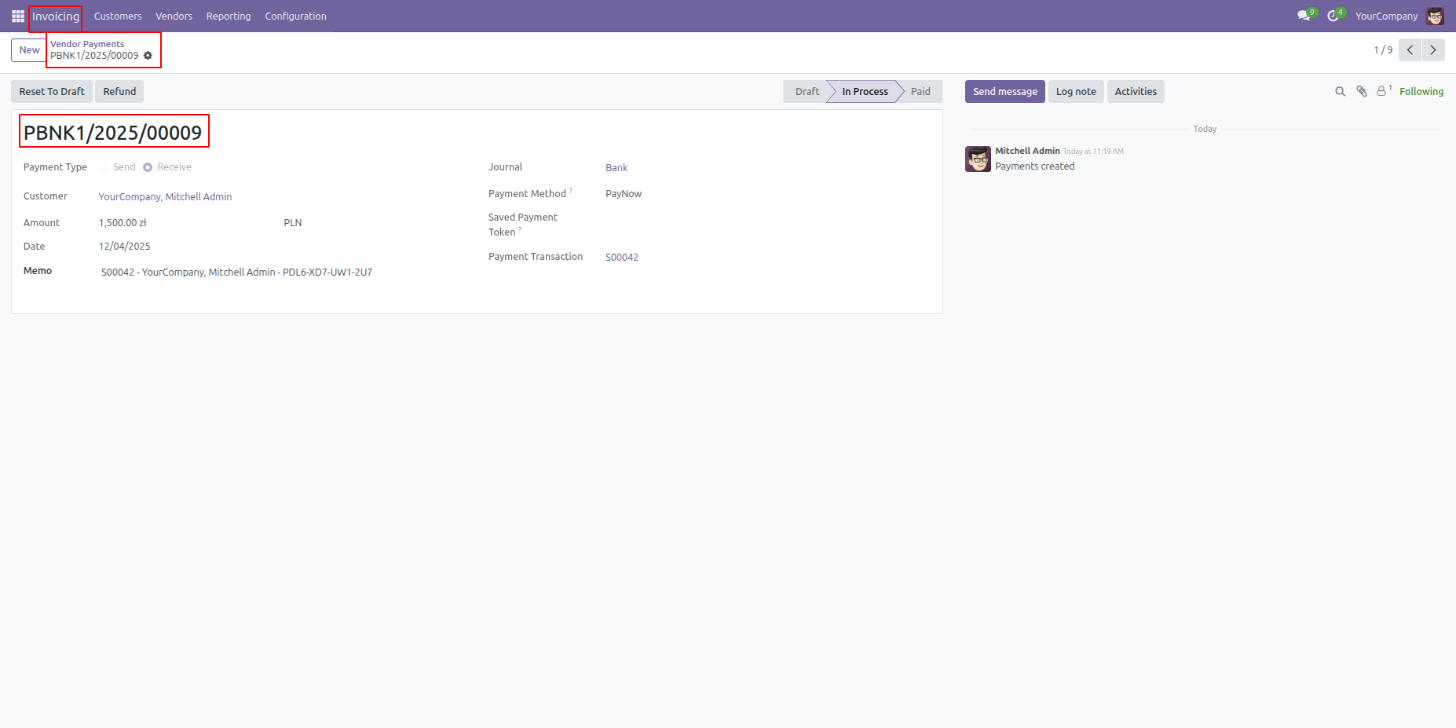Open the Vendors menu

point(174,16)
